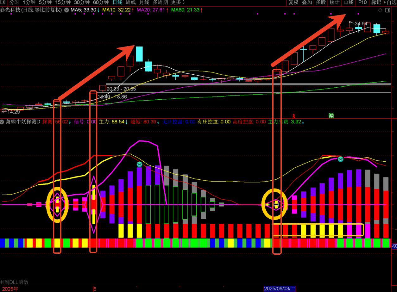
Task: Click the F10 company info button
Action: point(362,3)
